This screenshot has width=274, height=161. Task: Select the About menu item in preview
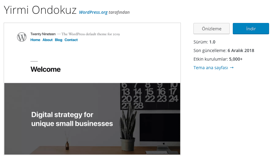(x=48, y=40)
